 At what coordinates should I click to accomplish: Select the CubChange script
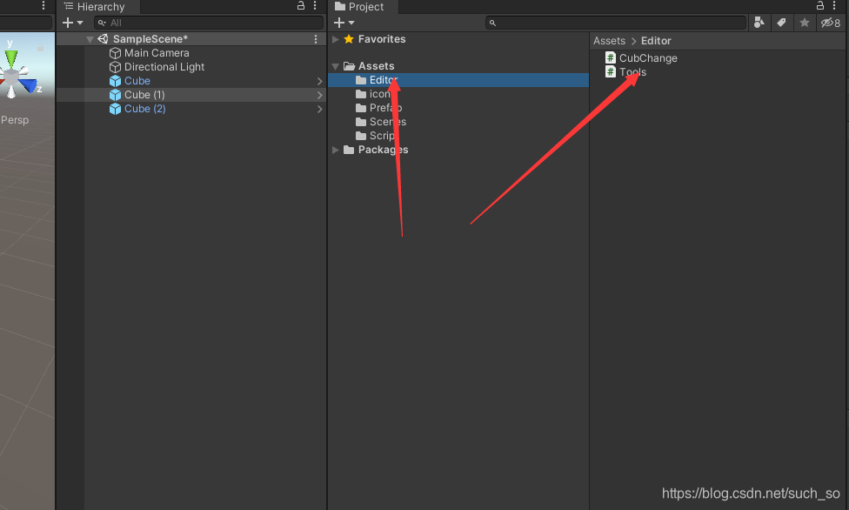tap(642, 58)
